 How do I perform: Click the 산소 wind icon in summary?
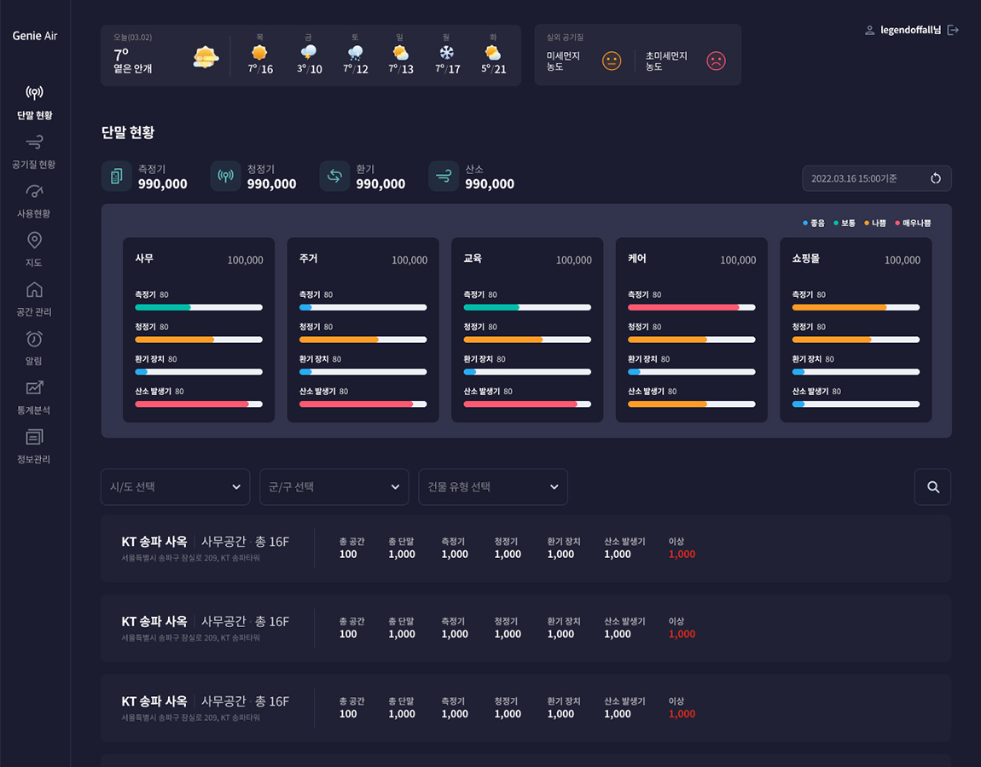tap(444, 177)
